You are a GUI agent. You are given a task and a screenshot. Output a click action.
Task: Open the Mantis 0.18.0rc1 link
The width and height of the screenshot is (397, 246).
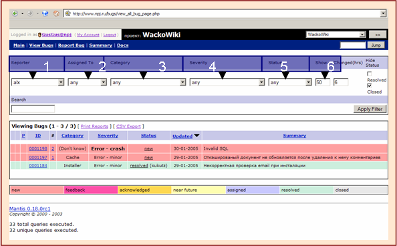(30, 209)
